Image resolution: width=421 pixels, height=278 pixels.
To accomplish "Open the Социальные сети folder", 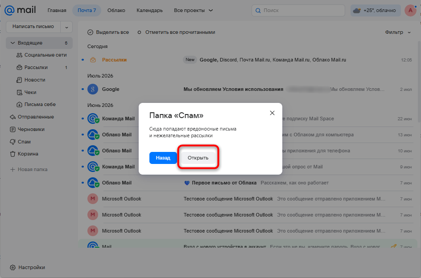I will 41,55.
